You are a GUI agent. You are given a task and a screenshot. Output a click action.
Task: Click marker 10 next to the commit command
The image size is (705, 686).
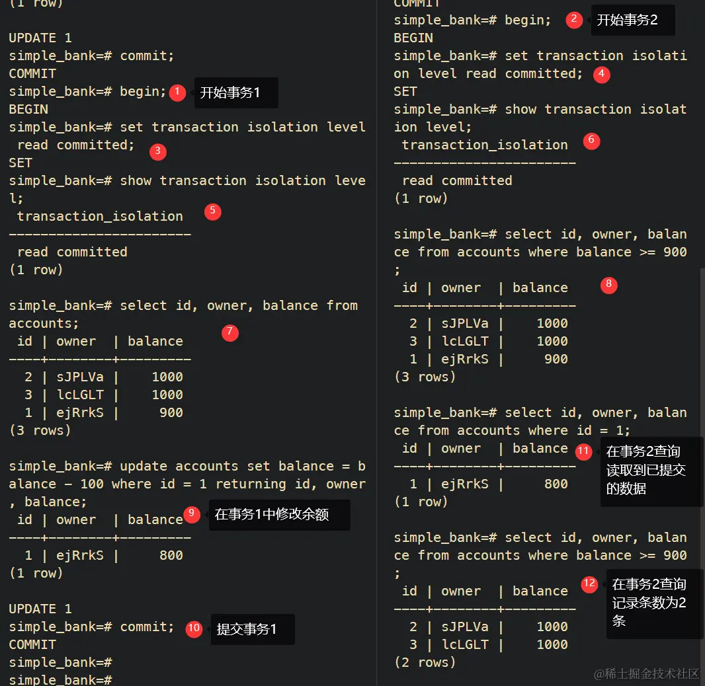pyautogui.click(x=194, y=629)
